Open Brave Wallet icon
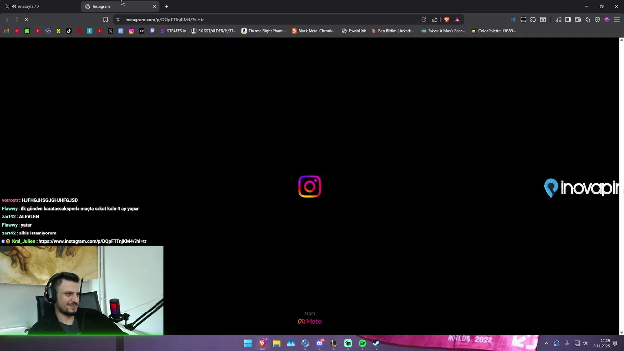Viewport: 624px width, 351px height. [578, 19]
